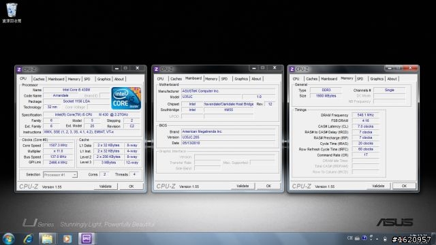Open SPD tab in right window
The height and width of the screenshot is (245, 436).
(360, 79)
